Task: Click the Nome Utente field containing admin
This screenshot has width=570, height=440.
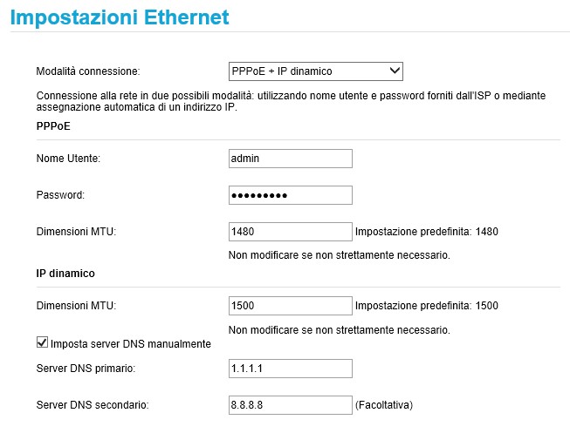Action: tap(290, 159)
